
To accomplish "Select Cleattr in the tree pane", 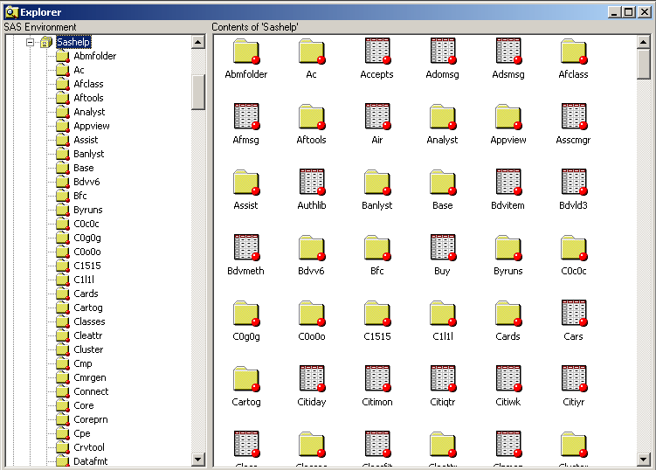I will (88, 335).
